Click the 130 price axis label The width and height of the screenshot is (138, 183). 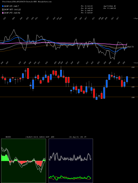[133, 97]
